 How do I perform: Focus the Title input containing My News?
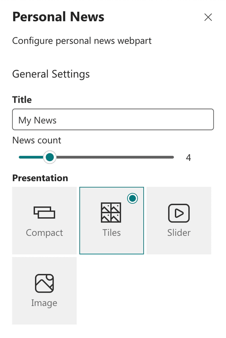tap(113, 119)
